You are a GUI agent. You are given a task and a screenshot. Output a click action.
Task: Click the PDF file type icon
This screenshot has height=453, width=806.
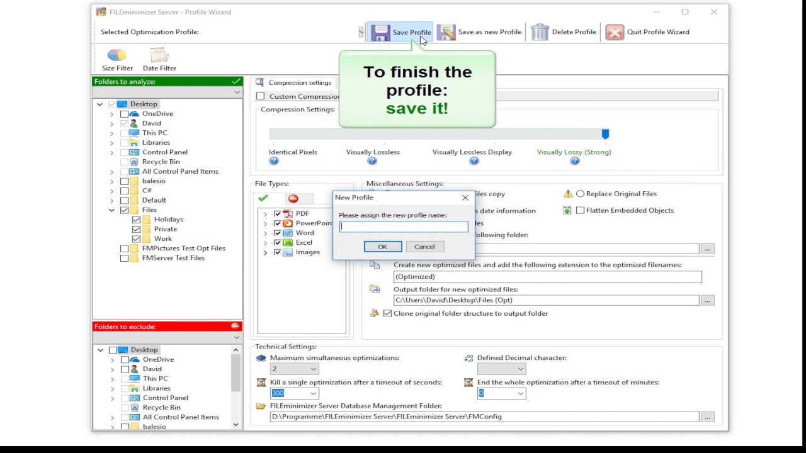(x=288, y=214)
